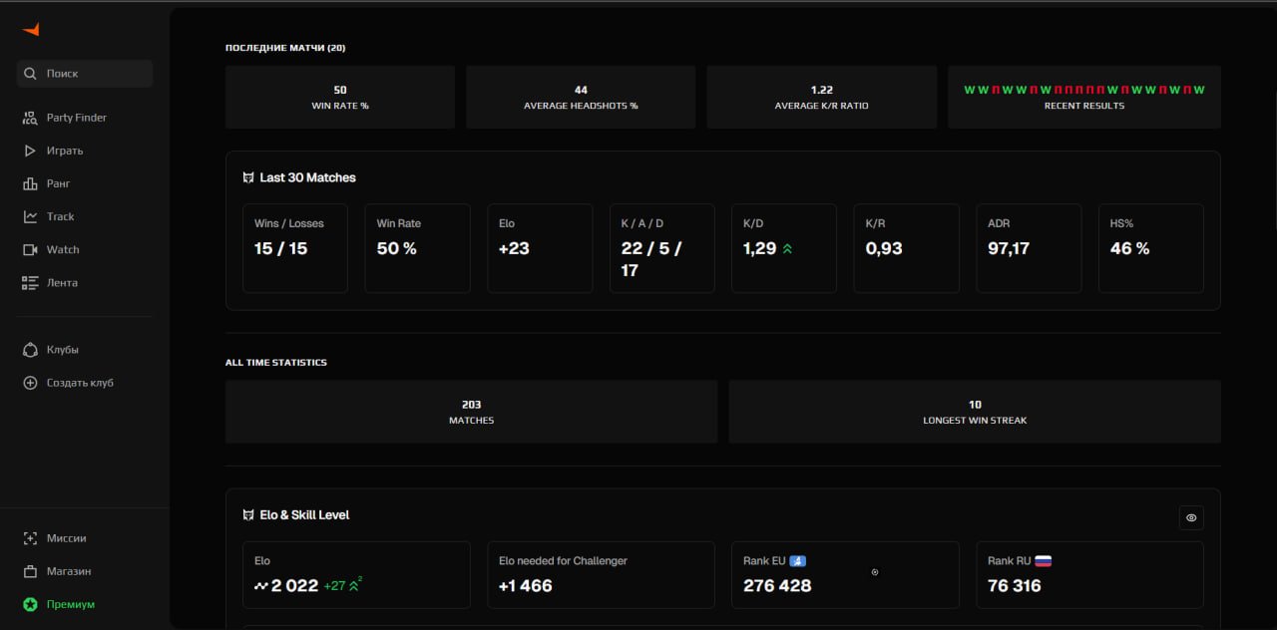Select the Party Finder sidebar icon

28,117
